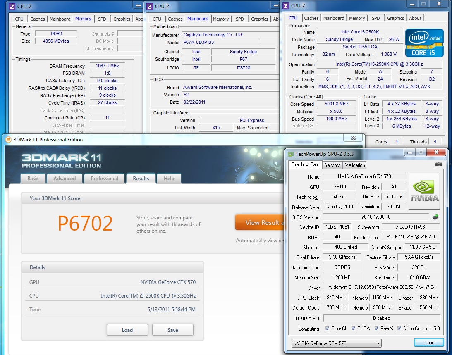Toggle the OpenCL checkbox in GPU-Z
This screenshot has height=355, width=452.
click(x=327, y=329)
